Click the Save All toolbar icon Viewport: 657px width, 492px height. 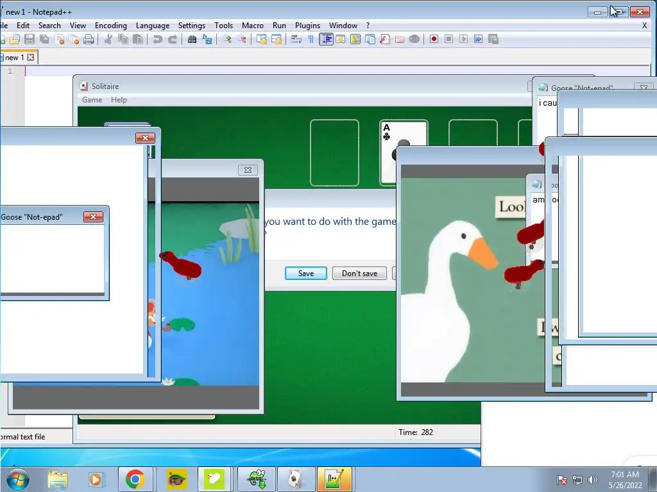[x=44, y=39]
